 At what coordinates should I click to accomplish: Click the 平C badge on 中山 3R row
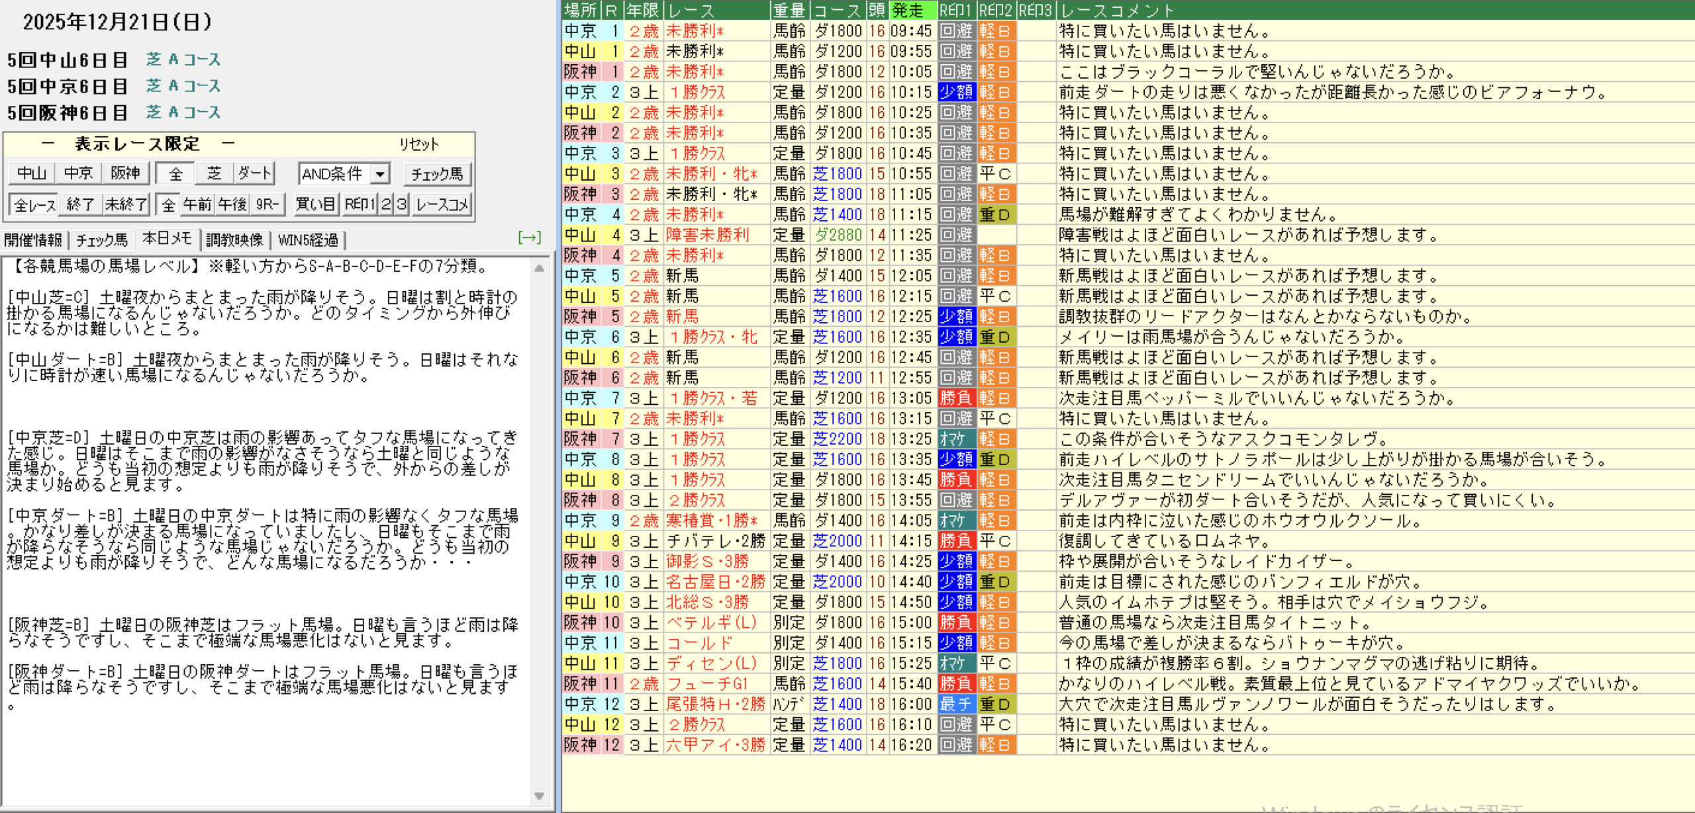pyautogui.click(x=995, y=174)
